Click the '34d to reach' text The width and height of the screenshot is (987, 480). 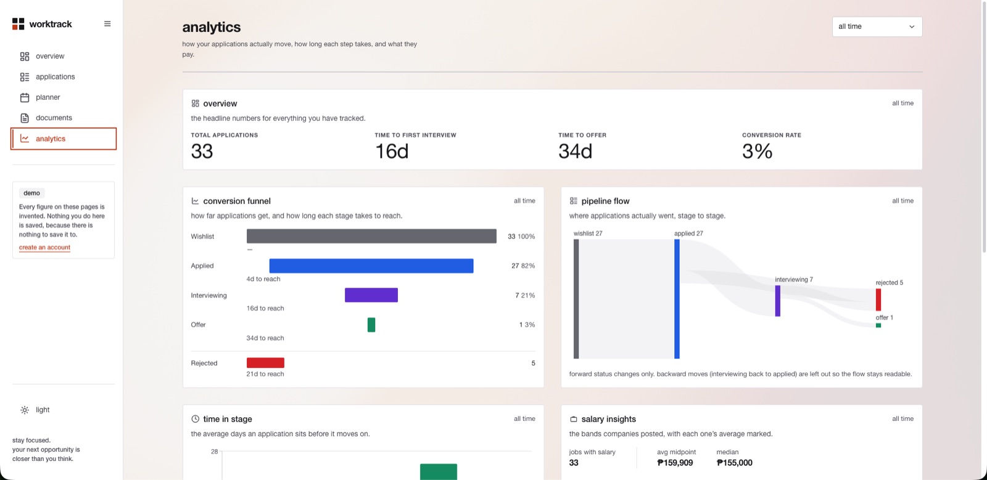(265, 338)
